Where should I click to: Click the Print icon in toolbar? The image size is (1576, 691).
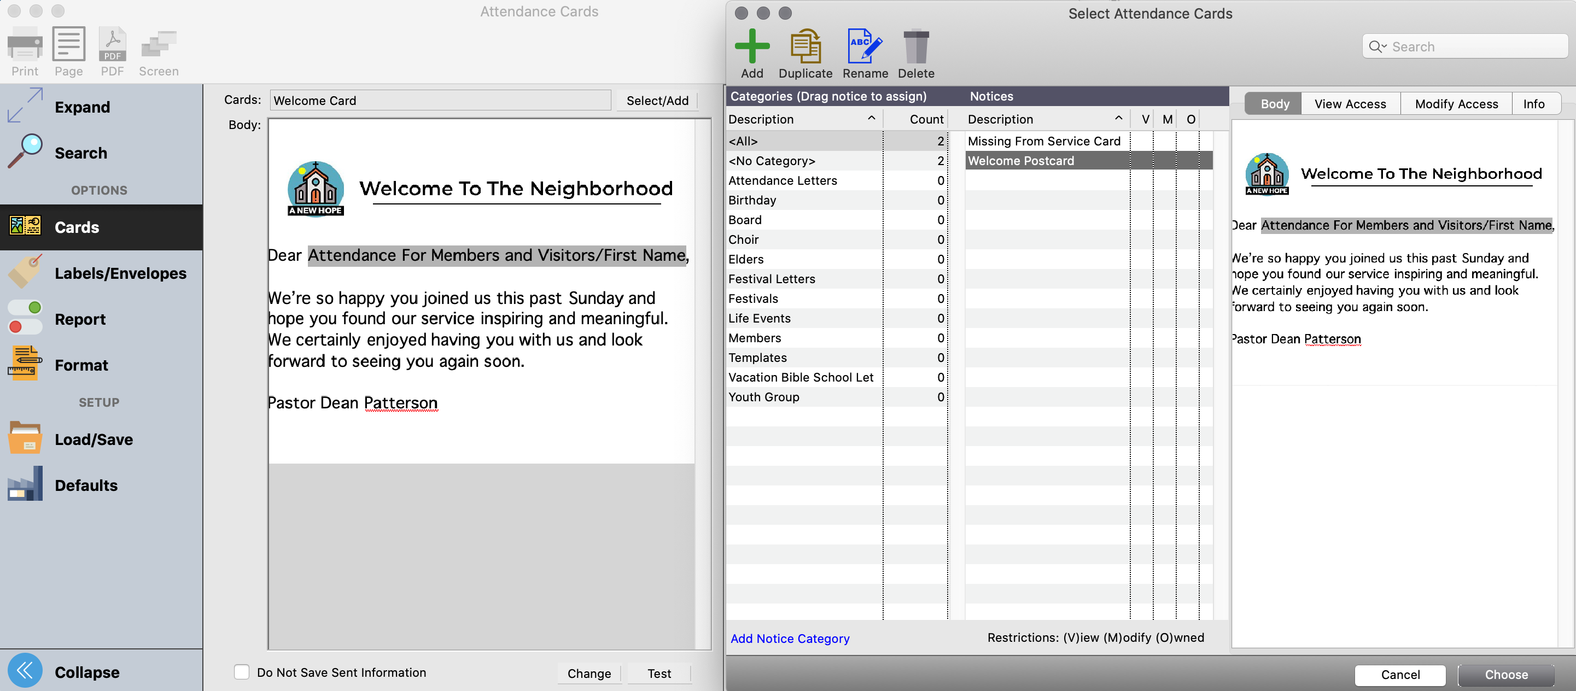[25, 45]
